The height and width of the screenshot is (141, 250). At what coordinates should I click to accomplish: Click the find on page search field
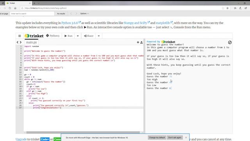tap(32, 14)
